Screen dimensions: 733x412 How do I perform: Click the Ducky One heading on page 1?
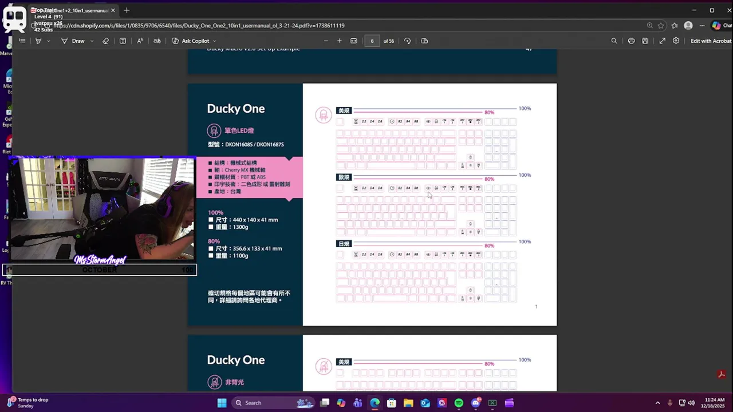(x=236, y=109)
